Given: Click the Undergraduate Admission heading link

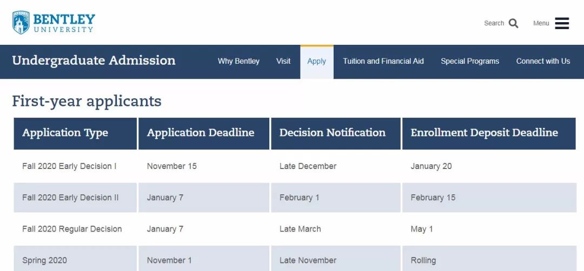Looking at the screenshot, I should 94,60.
